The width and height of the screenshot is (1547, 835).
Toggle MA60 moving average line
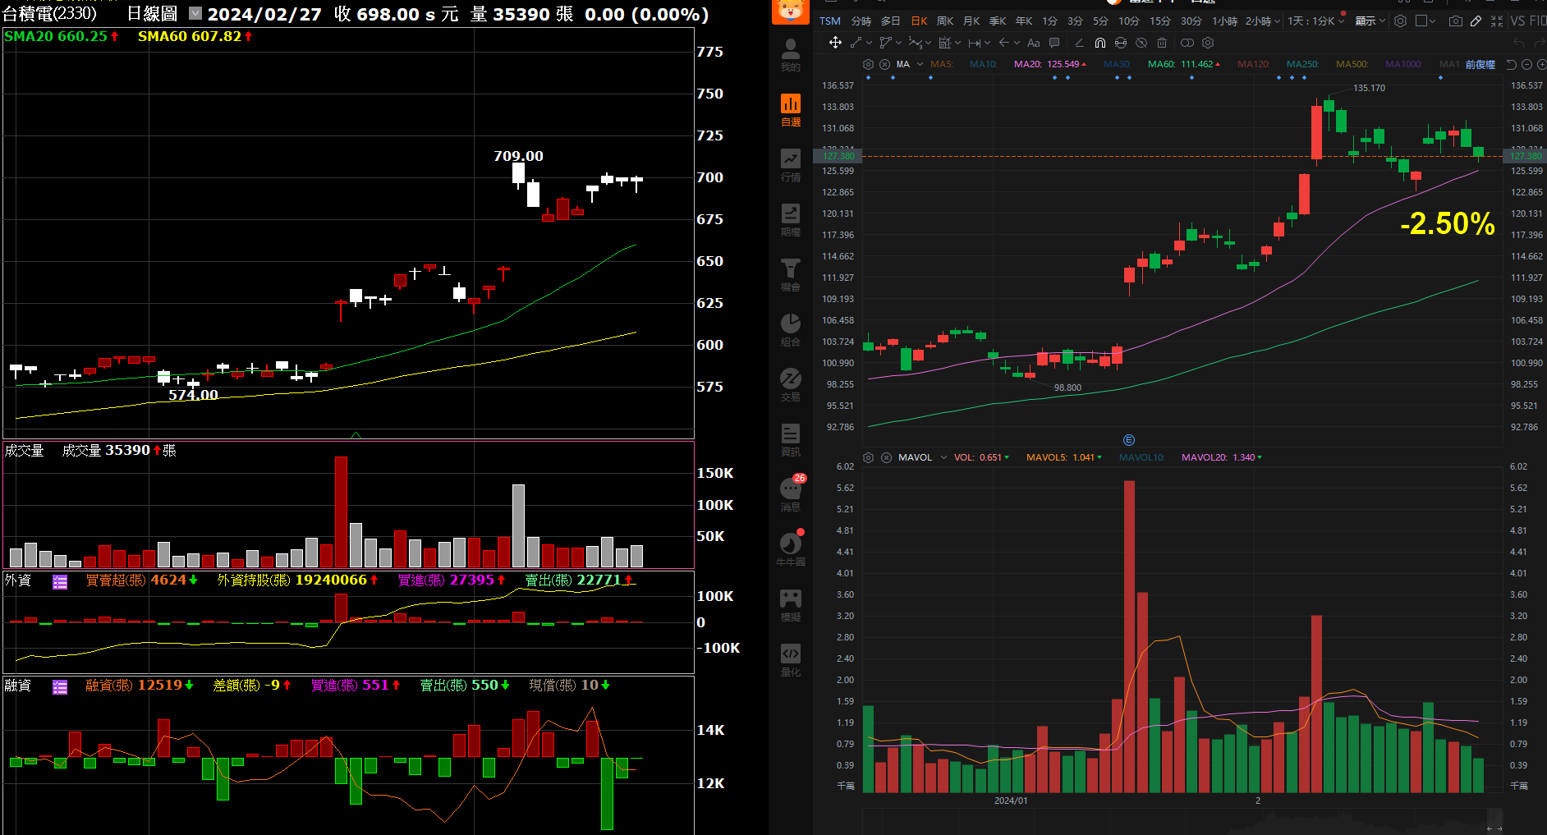pos(1183,64)
